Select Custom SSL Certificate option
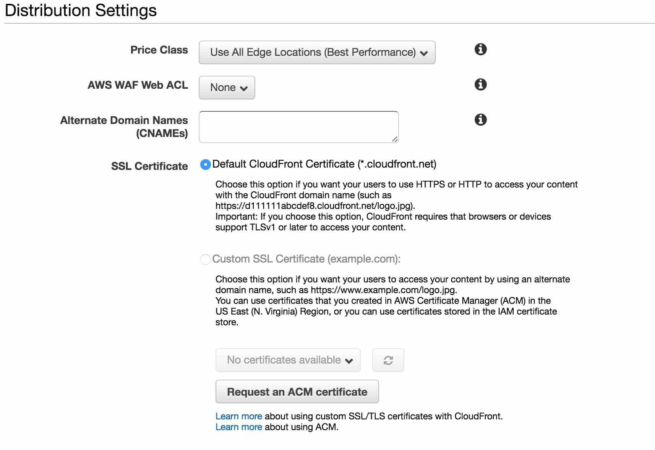 pyautogui.click(x=206, y=259)
